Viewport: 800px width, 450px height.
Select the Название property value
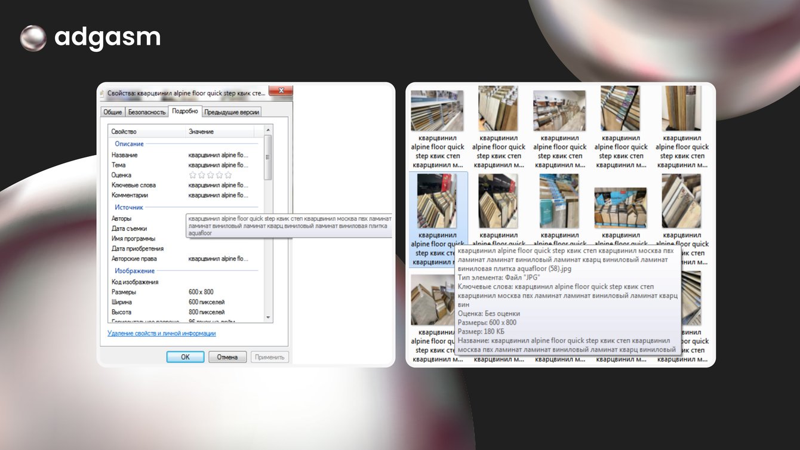(x=218, y=155)
